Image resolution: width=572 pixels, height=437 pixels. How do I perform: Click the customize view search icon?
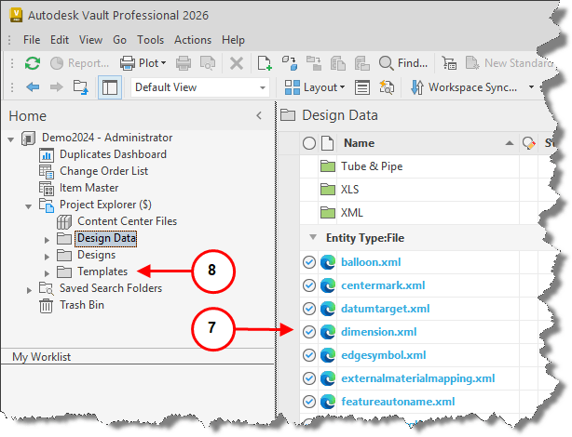387,87
